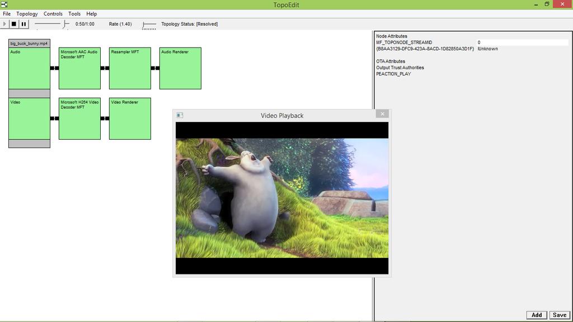Click the B8AA3129 GUID attribute row
This screenshot has width=573, height=322.
click(x=436, y=49)
